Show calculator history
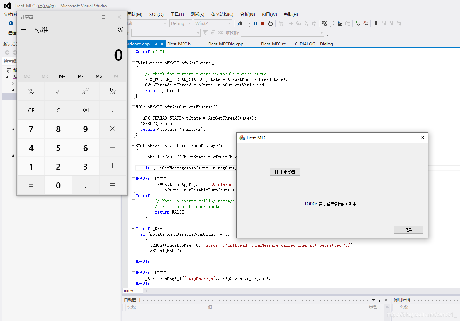The width and height of the screenshot is (460, 321). coord(120,30)
